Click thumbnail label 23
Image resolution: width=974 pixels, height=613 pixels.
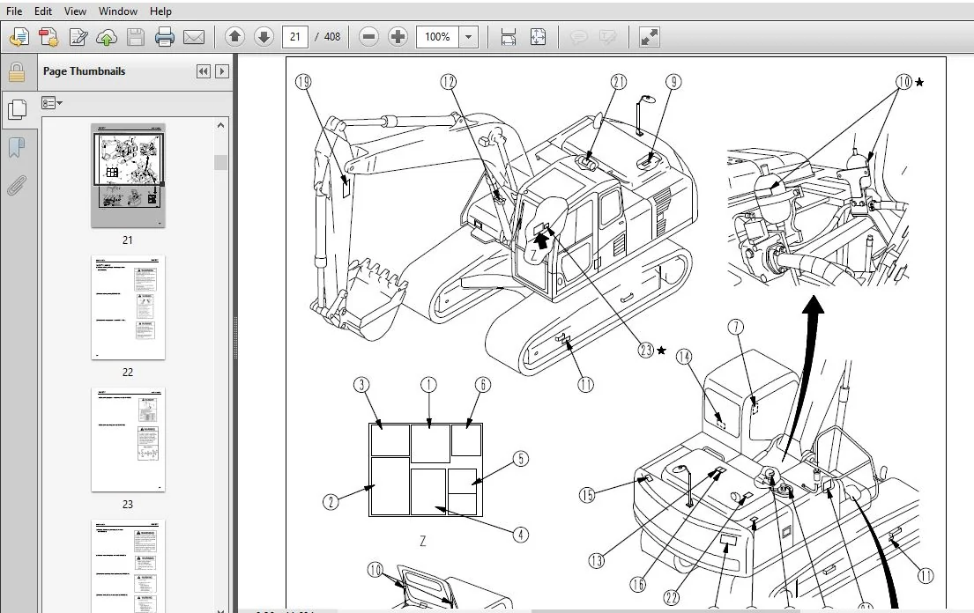pos(127,505)
